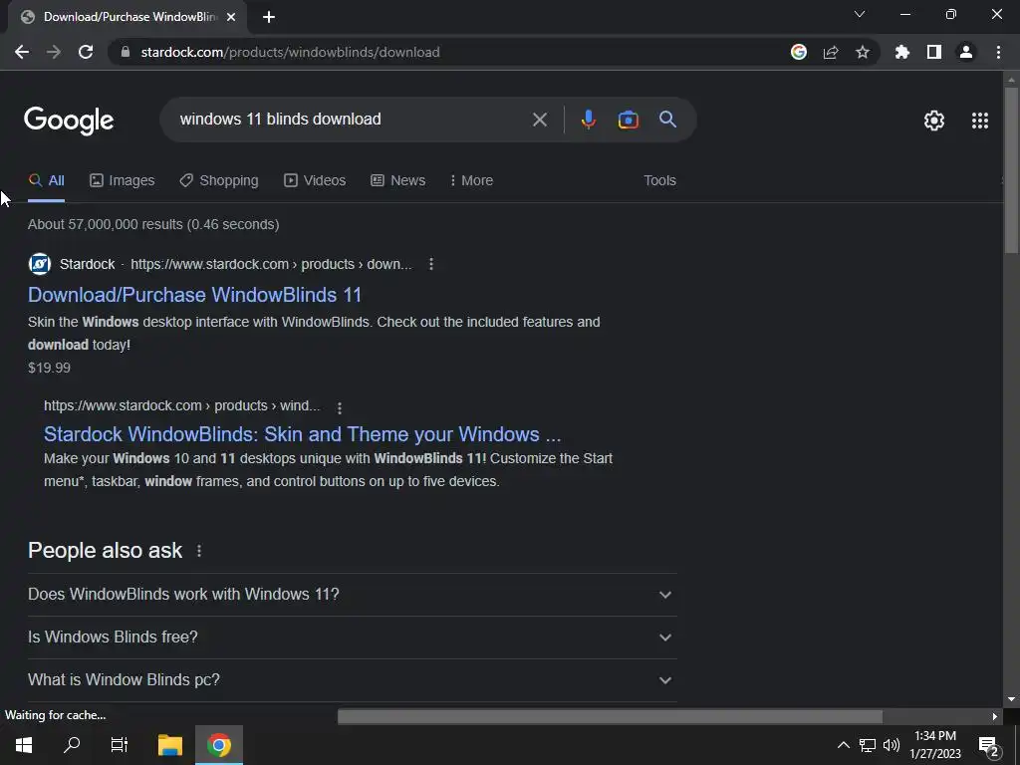
Task: Show hidden system tray icons
Action: (843, 745)
